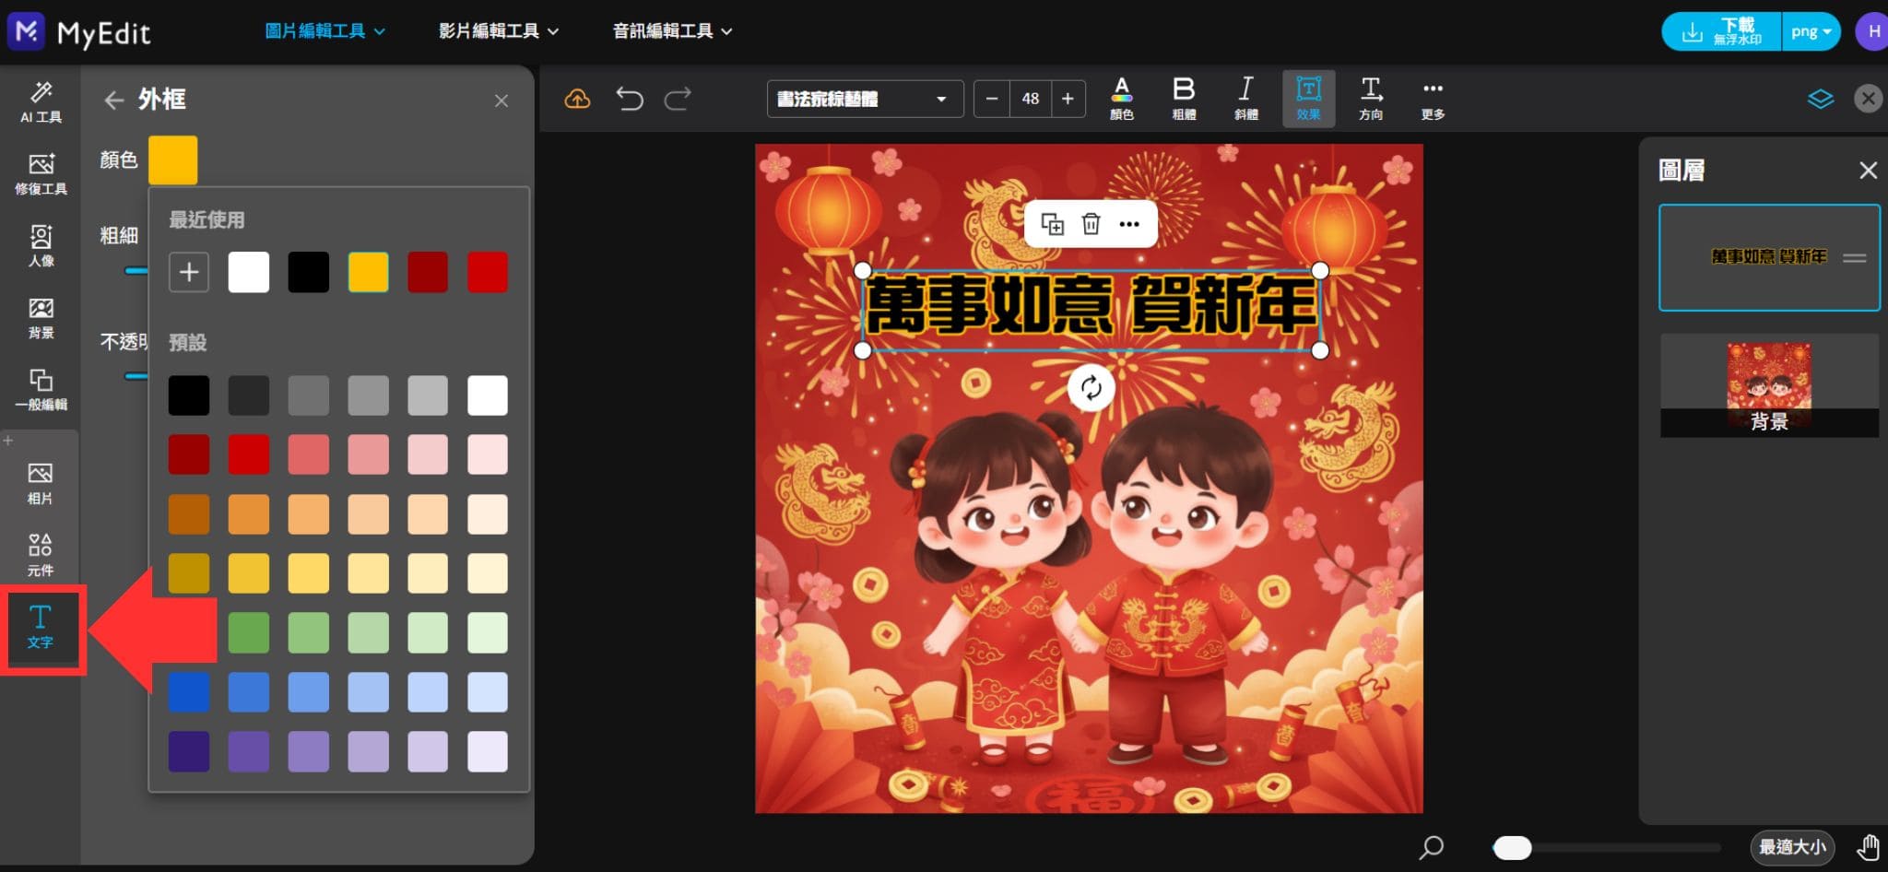This screenshot has height=872, width=1888.
Task: Open the AI 工具 sidebar panel
Action: pyautogui.click(x=41, y=101)
